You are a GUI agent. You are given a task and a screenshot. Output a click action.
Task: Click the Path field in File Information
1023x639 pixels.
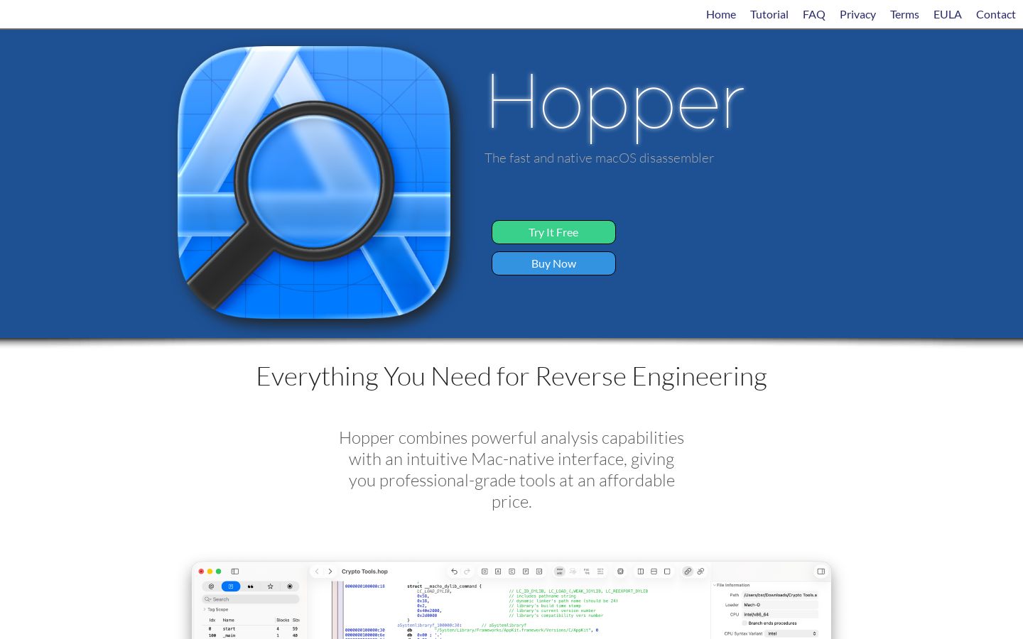coord(780,595)
